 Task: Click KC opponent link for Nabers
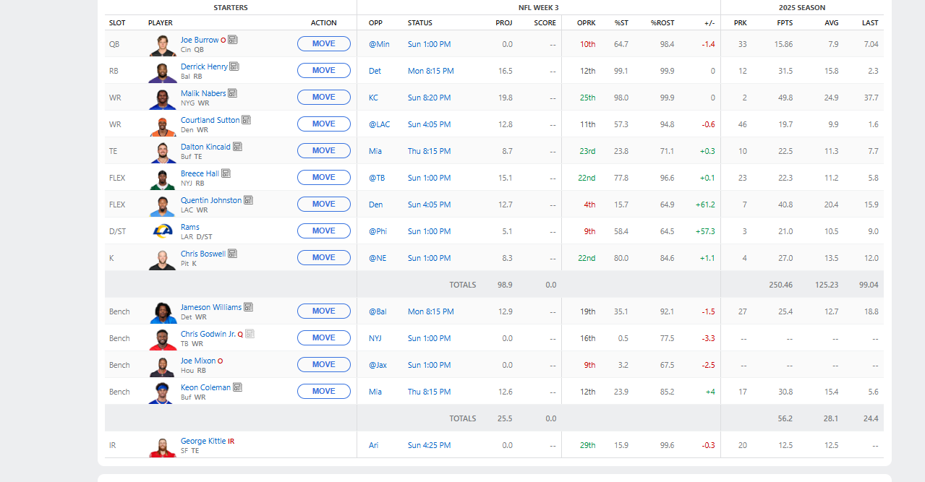click(x=373, y=98)
